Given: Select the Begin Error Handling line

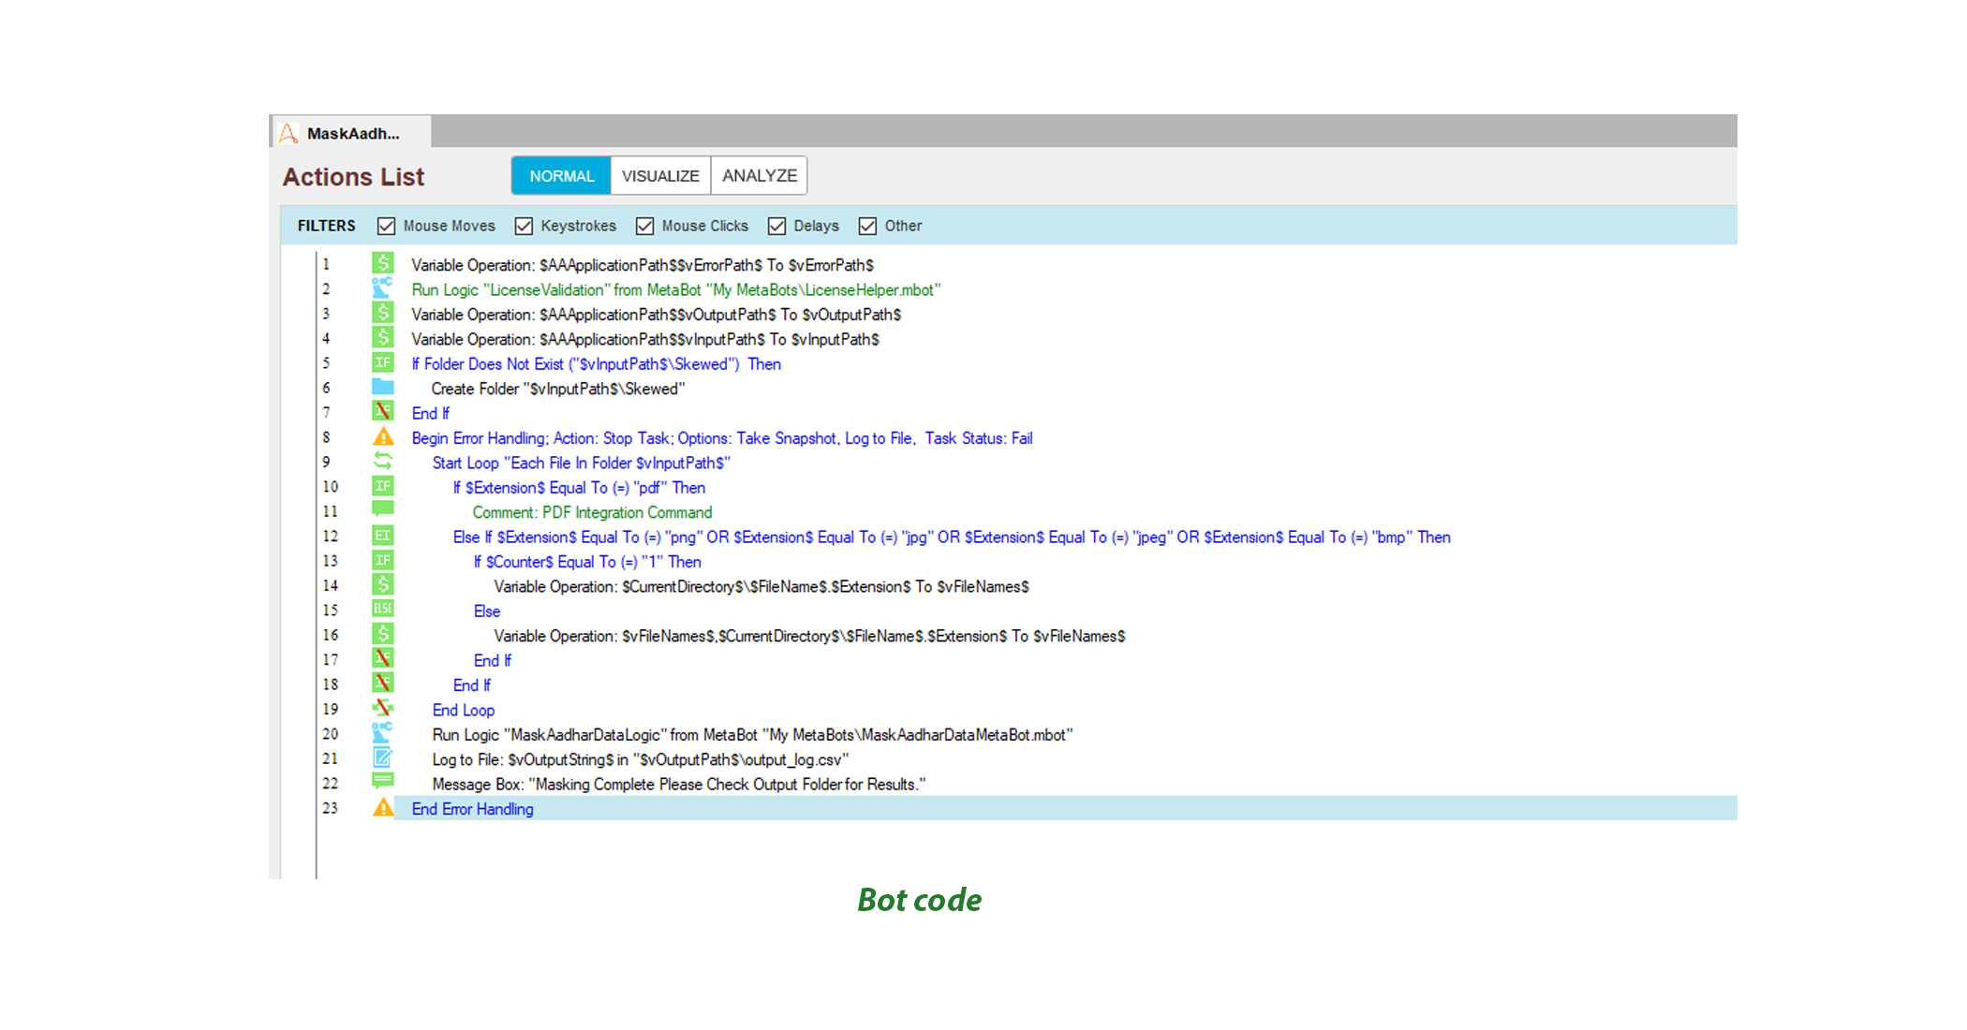Looking at the screenshot, I should pos(722,438).
